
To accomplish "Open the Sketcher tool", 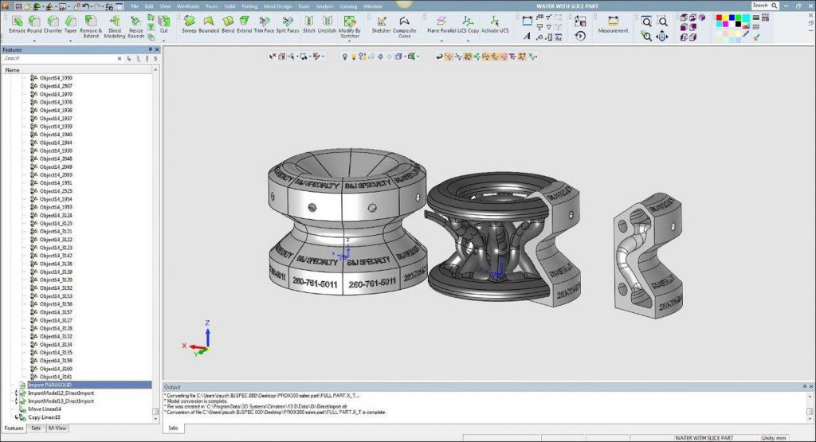I will (x=382, y=25).
